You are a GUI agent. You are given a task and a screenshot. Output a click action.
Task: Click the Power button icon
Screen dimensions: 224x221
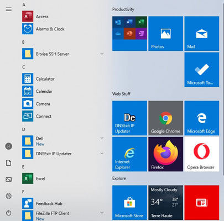point(8,213)
